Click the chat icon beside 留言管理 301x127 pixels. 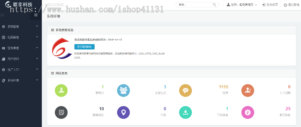pyautogui.click(x=3, y=48)
